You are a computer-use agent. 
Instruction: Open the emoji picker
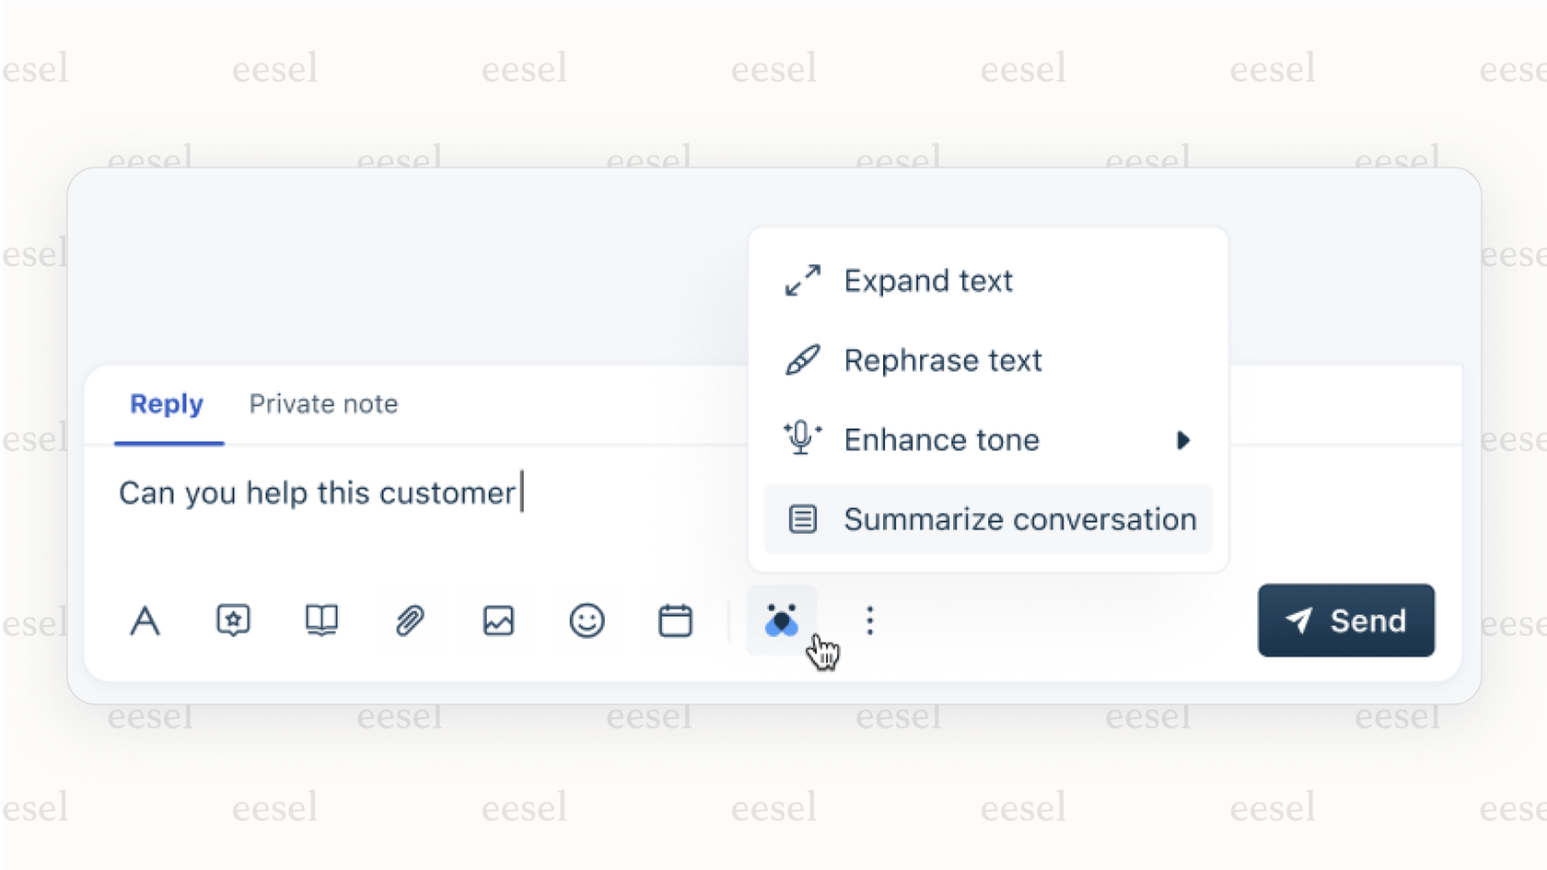point(587,621)
